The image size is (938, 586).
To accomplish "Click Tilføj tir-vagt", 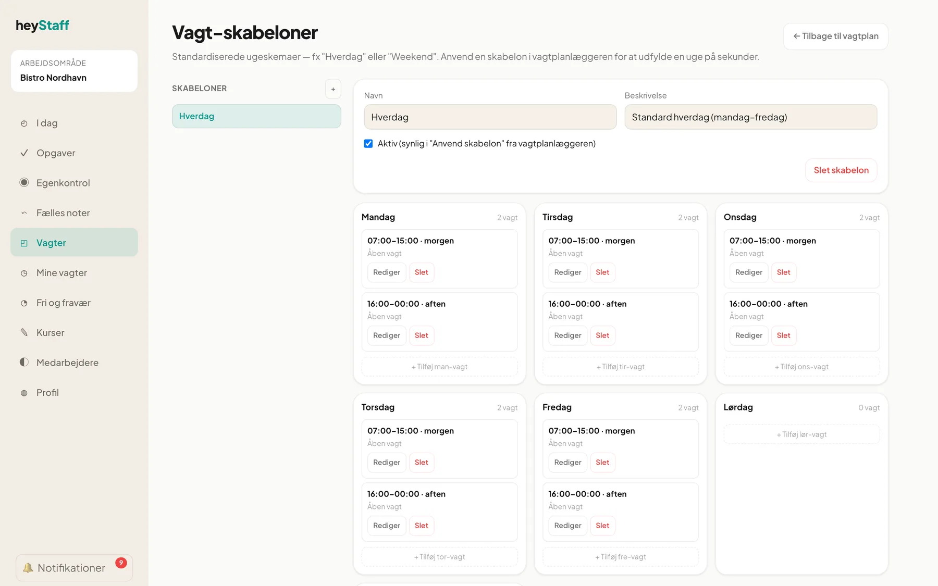I will (x=621, y=367).
